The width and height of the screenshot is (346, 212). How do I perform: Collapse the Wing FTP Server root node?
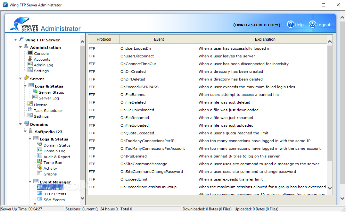[x=15, y=40]
